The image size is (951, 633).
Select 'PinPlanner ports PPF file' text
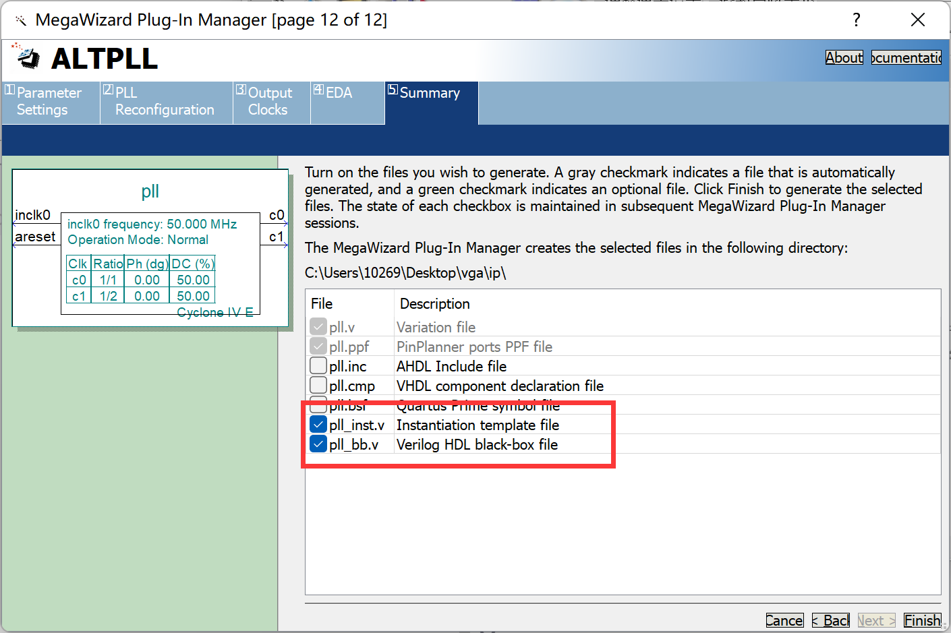(x=474, y=347)
